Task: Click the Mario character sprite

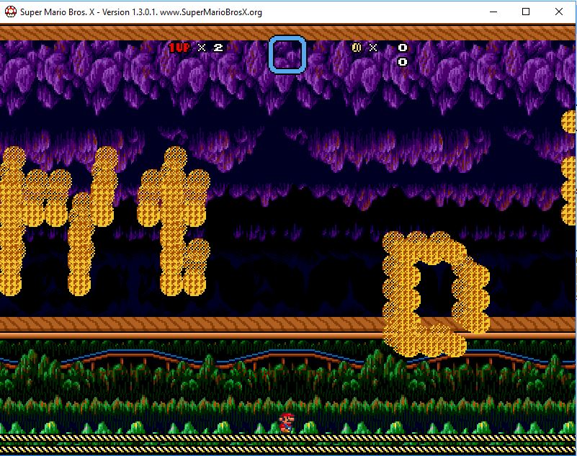Action: click(x=287, y=423)
